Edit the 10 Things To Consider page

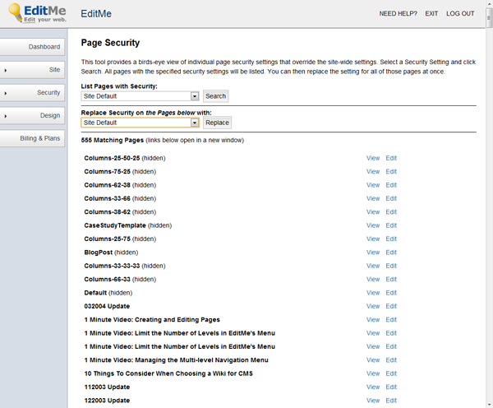pos(391,373)
